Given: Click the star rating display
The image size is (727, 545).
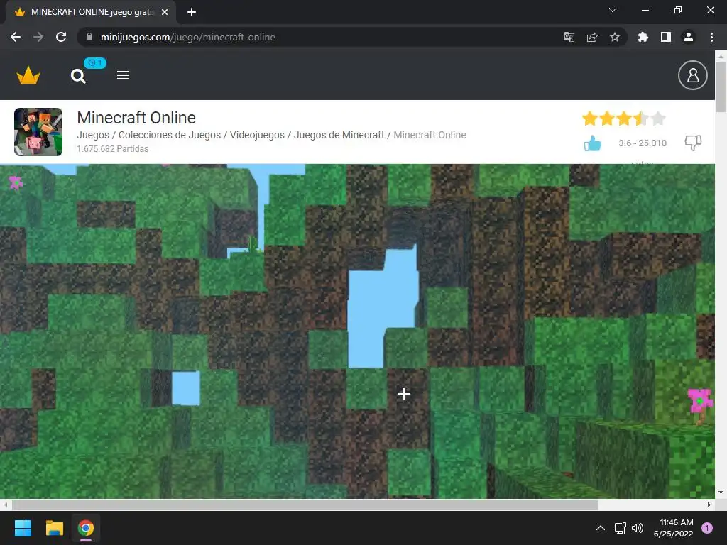Looking at the screenshot, I should (623, 119).
